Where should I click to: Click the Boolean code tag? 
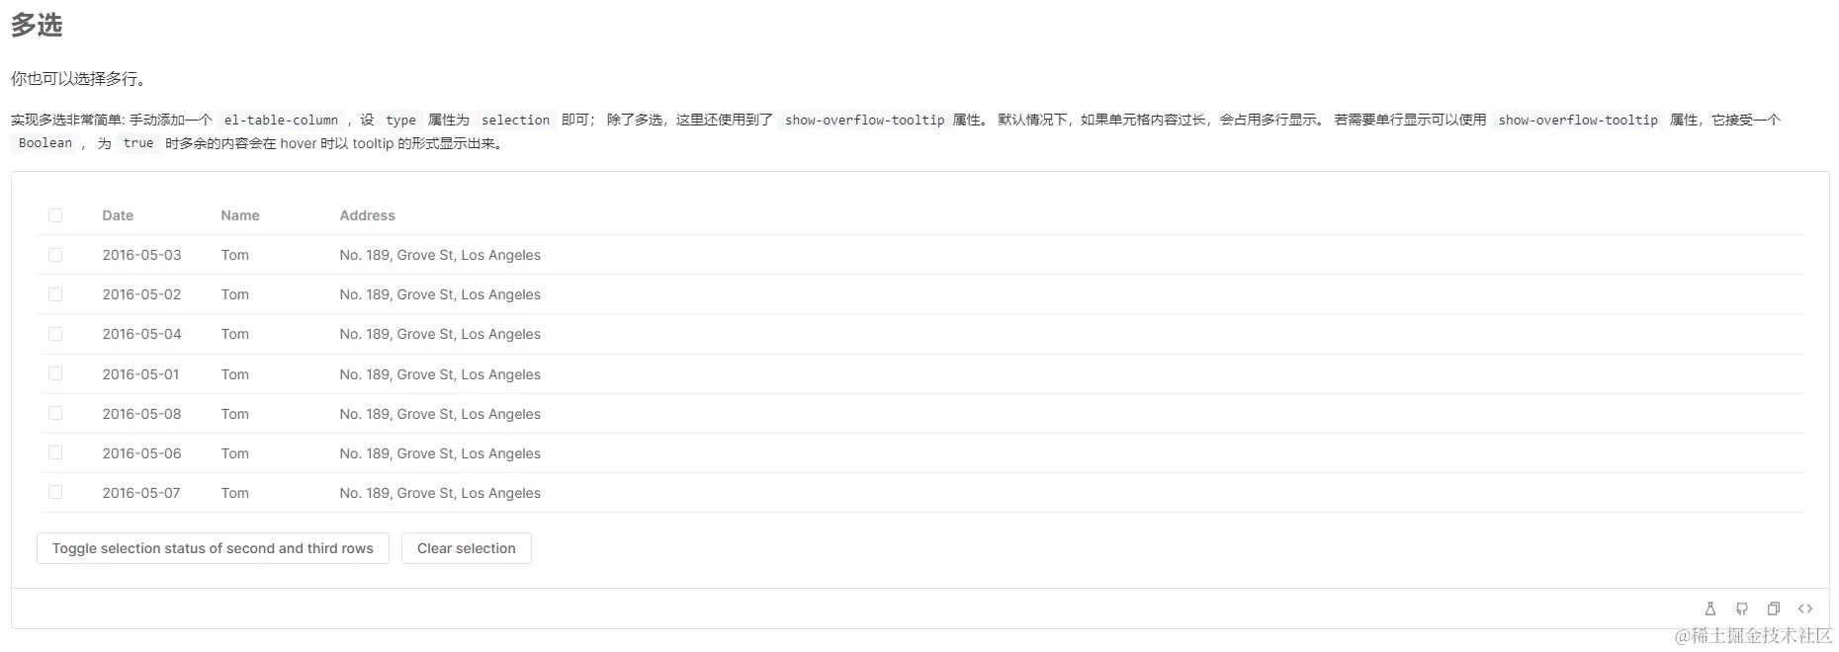pyautogui.click(x=45, y=143)
